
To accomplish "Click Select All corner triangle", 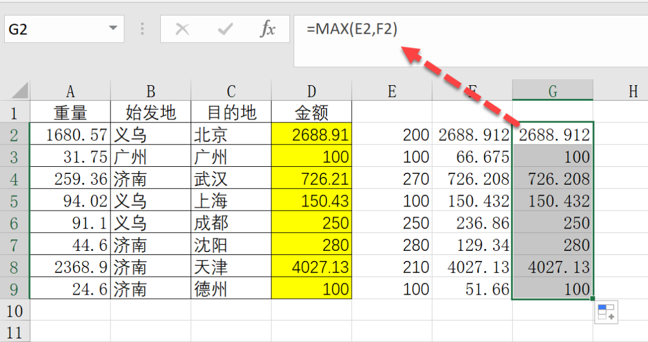I will point(19,91).
